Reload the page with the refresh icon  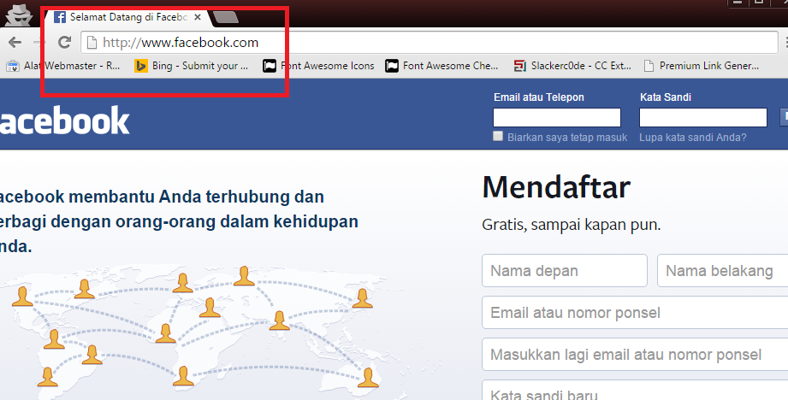(x=64, y=42)
